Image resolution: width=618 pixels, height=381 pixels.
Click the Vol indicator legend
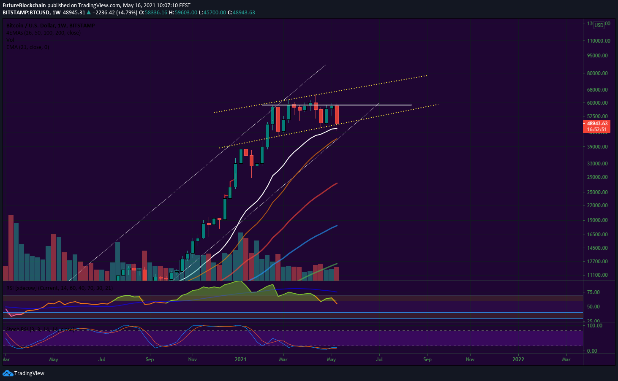coord(10,40)
